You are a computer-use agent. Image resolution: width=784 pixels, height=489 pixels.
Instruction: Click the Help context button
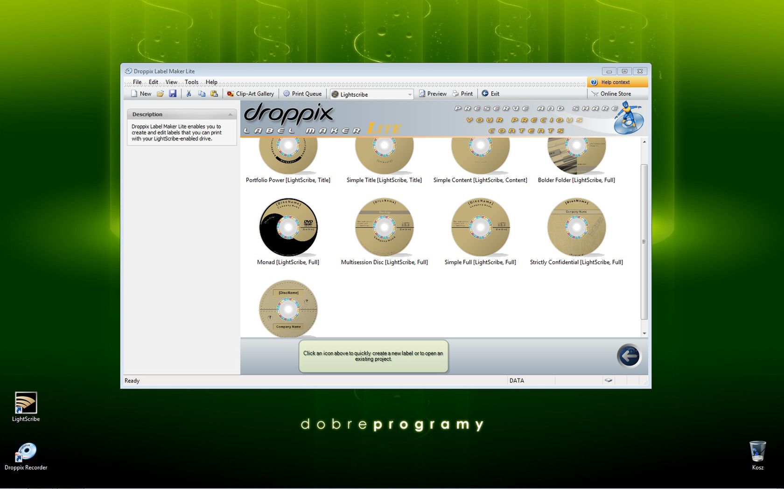617,82
